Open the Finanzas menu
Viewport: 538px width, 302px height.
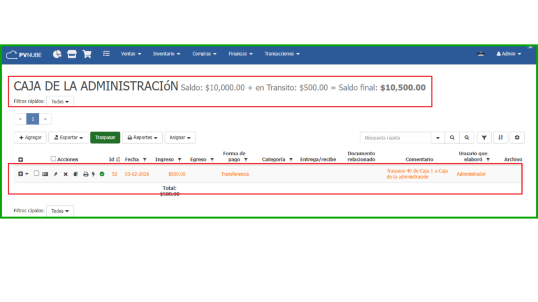241,54
